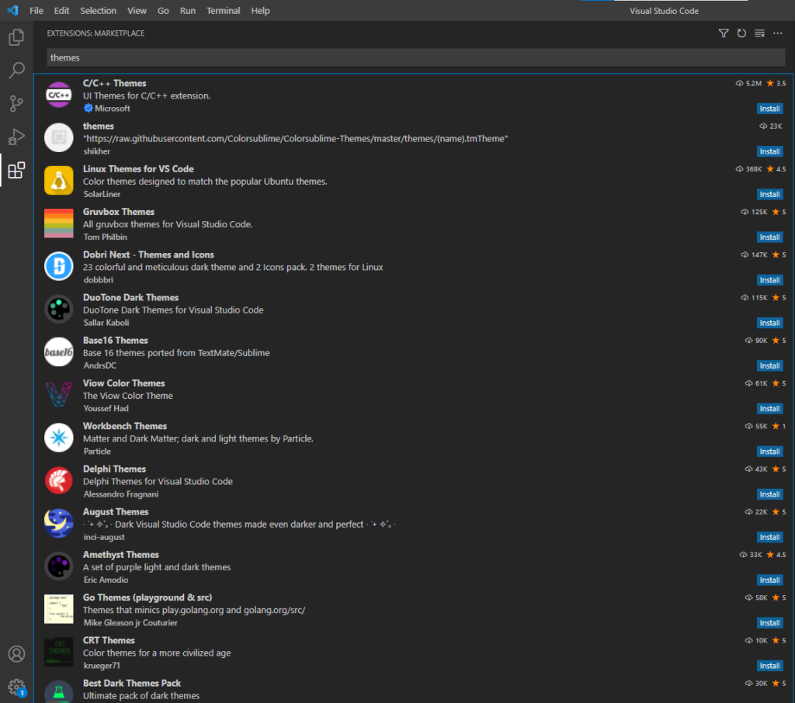Image resolution: width=795 pixels, height=703 pixels.
Task: Open the Linux Themes for VS Code entry
Action: coord(138,168)
